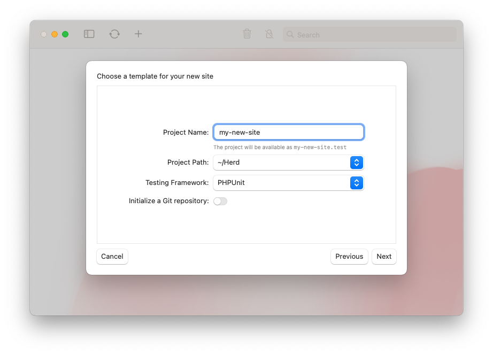Click the green zoom window button
The width and height of the screenshot is (493, 355).
(x=65, y=34)
